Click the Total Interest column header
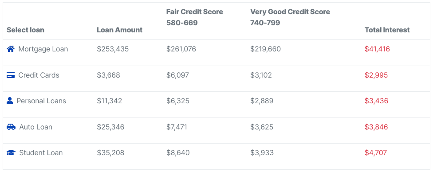433x172 pixels. click(x=387, y=30)
